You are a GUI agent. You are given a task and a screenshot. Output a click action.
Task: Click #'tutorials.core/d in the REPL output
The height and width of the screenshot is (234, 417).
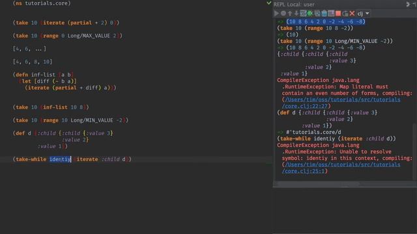(313, 132)
